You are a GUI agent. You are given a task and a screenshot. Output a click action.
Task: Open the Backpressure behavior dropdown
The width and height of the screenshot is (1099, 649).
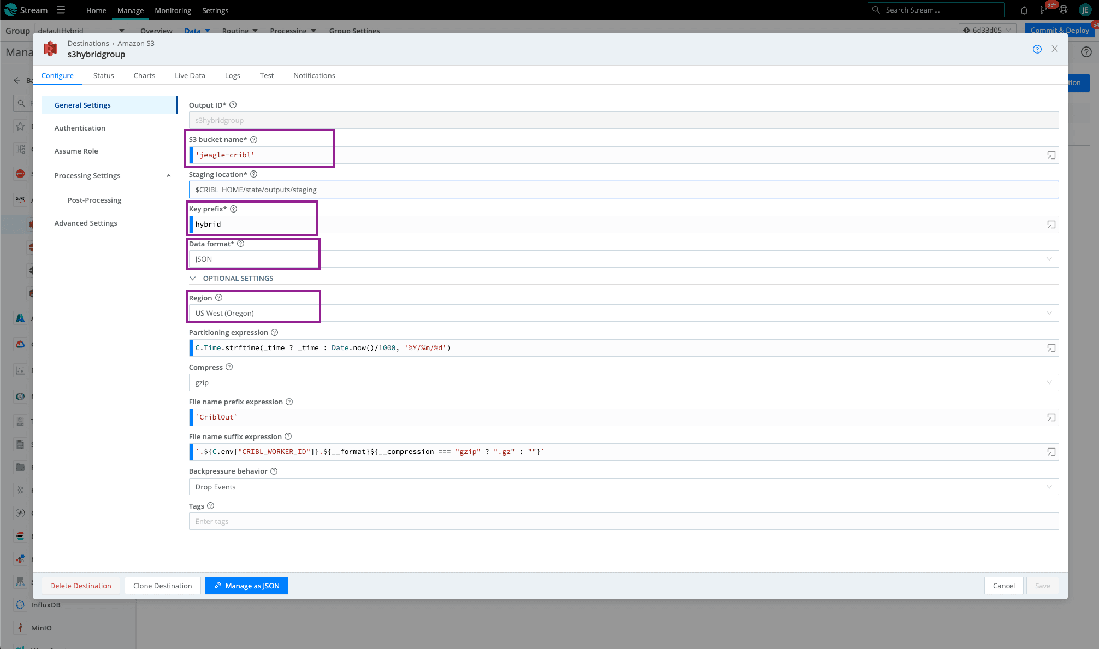click(x=623, y=487)
